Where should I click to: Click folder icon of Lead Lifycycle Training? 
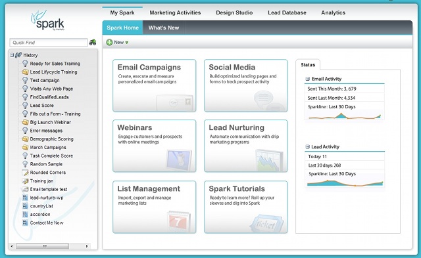tap(25, 72)
